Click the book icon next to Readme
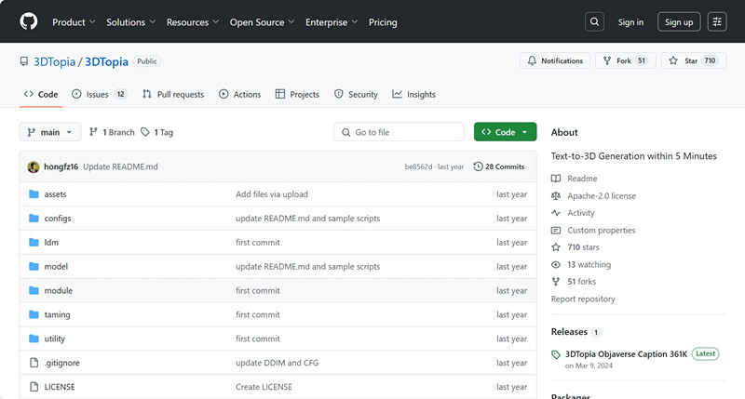Image resolution: width=745 pixels, height=399 pixels. click(x=556, y=179)
